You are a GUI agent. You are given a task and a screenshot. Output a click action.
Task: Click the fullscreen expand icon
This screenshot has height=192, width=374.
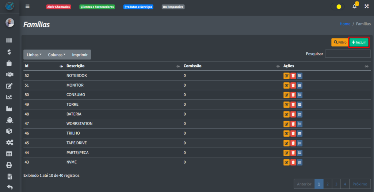tap(367, 7)
